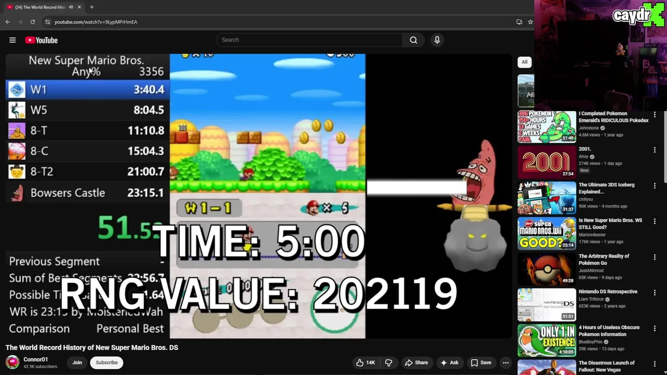Open site information icon in address bar
667x375 pixels.
47,22
